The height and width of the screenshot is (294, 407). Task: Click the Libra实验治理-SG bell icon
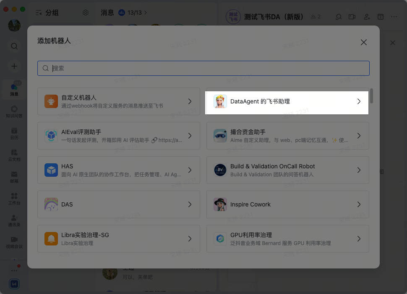coord(51,239)
